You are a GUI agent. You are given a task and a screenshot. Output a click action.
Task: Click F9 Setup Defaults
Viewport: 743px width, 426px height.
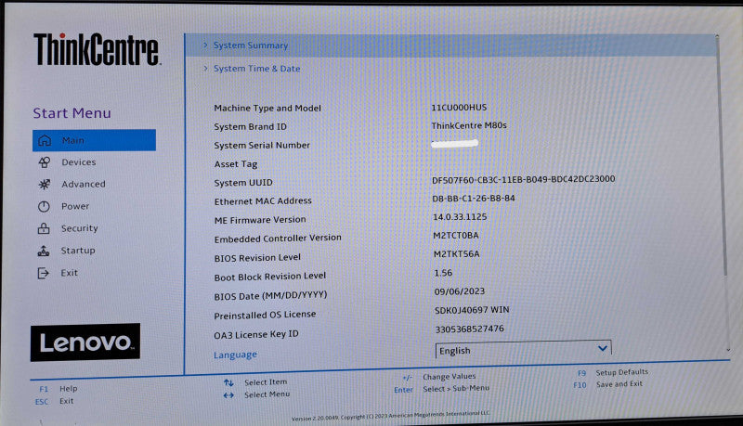coord(613,372)
